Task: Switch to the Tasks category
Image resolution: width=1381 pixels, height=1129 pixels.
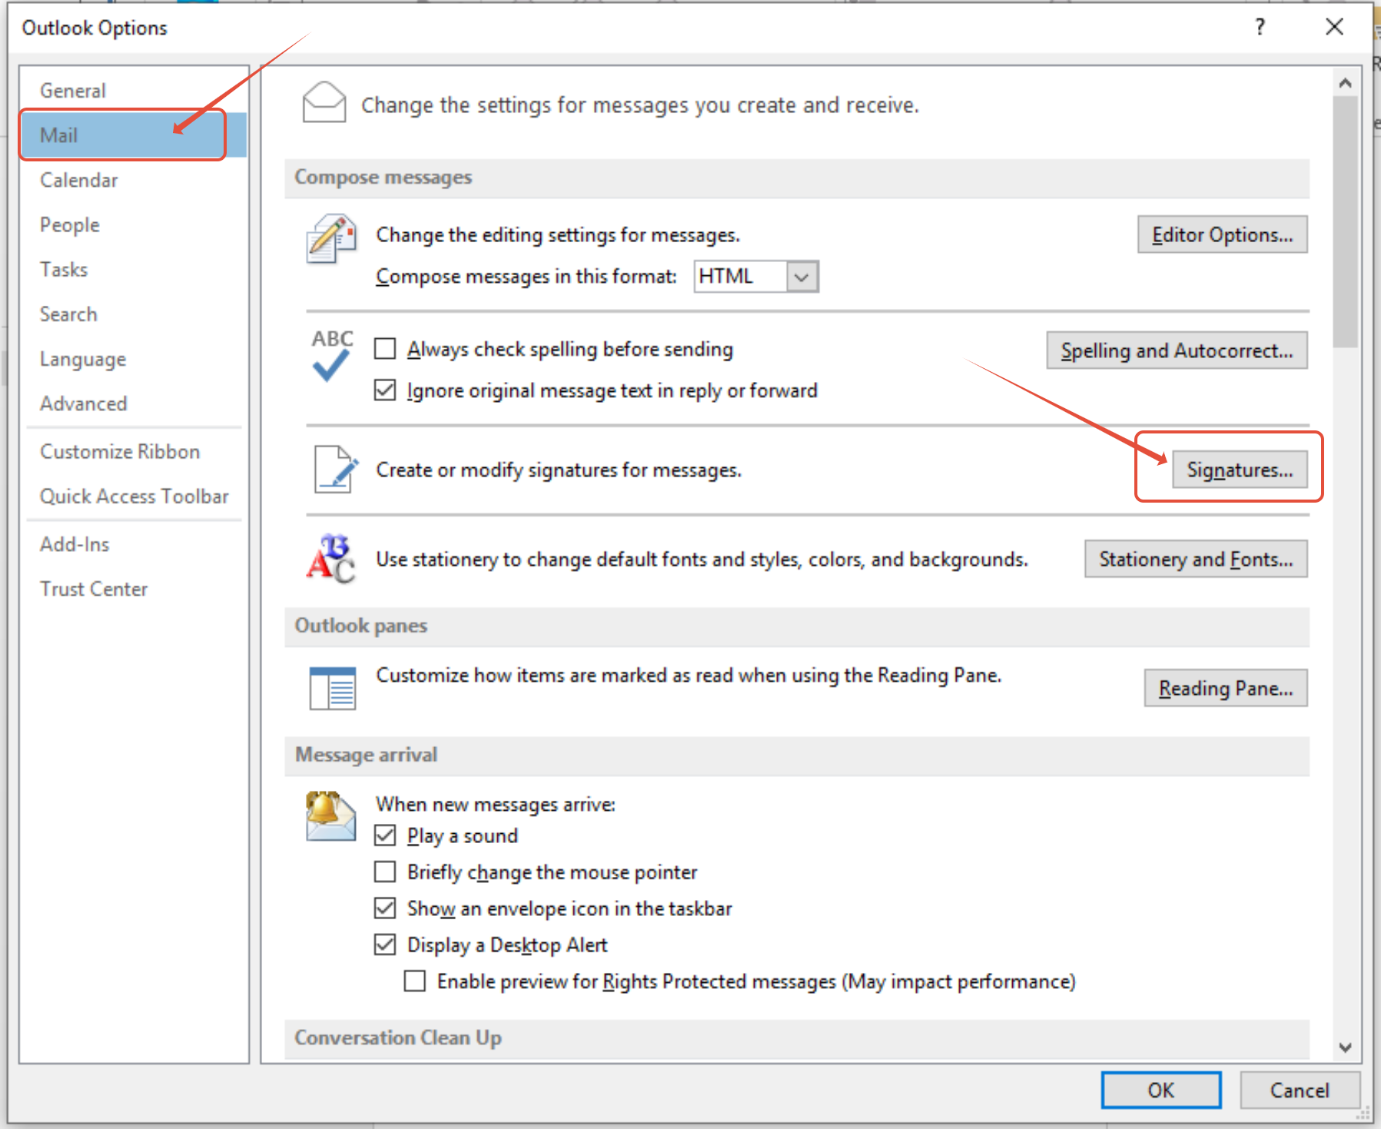Action: pos(133,270)
